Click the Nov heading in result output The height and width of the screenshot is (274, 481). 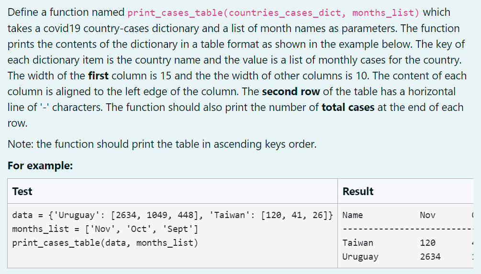tap(427, 215)
